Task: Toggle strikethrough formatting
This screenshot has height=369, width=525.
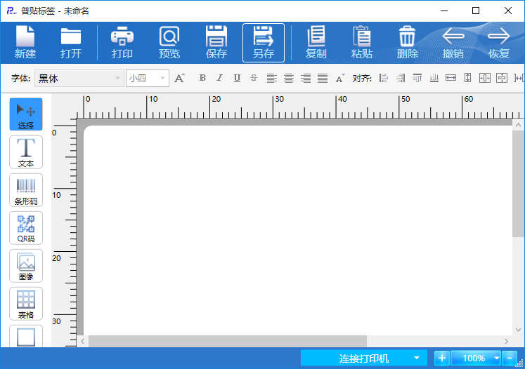Action: (x=254, y=78)
